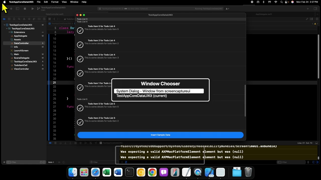This screenshot has height=180, width=321.
Task: Open the Help menu
Action: tap(84, 2)
